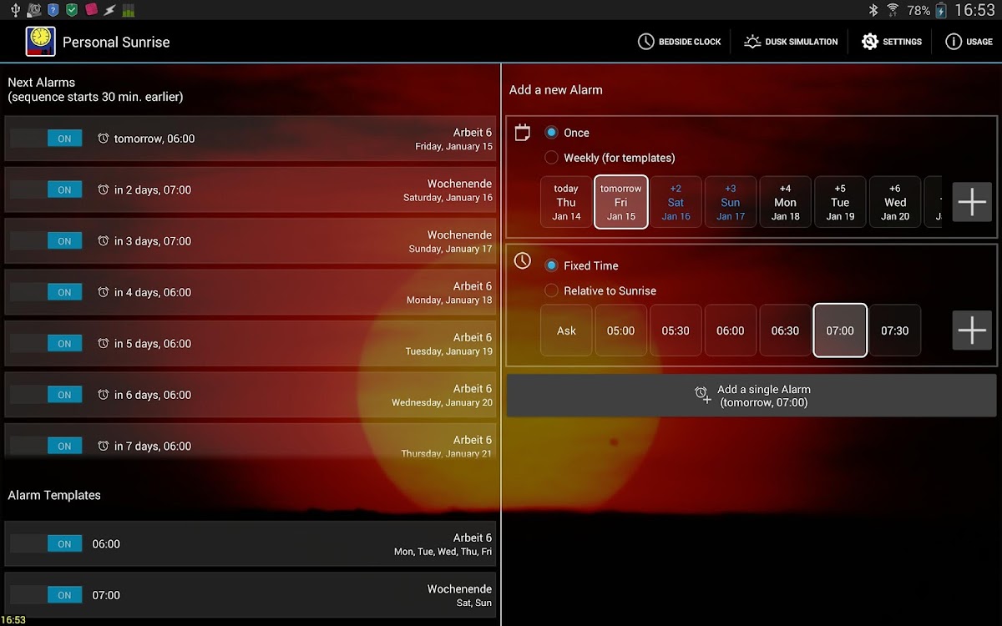This screenshot has width=1002, height=626.
Task: Choose the 05:30 time preset
Action: point(676,331)
